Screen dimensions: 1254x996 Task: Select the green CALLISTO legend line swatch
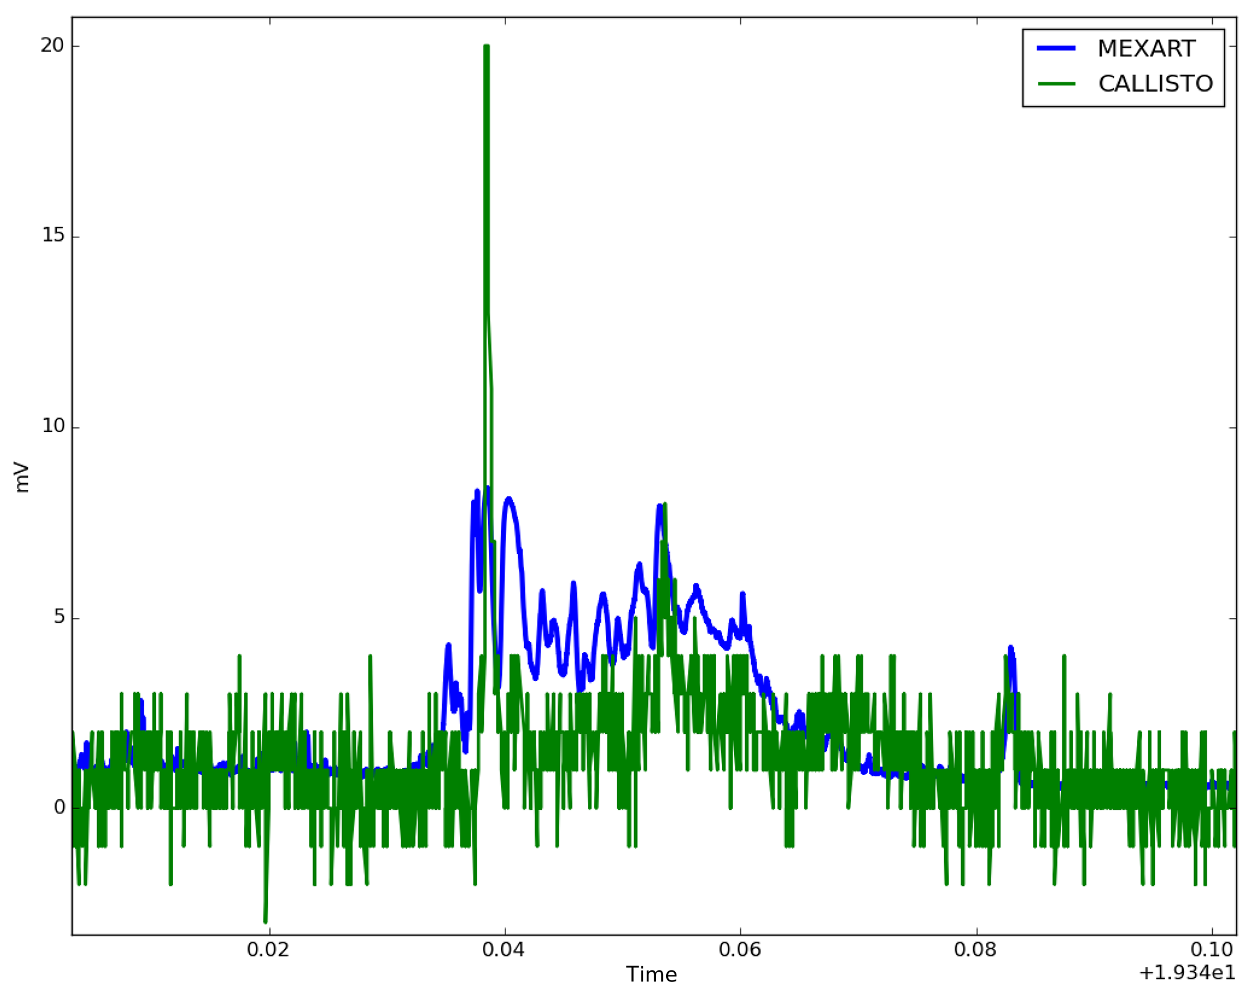[x=1056, y=84]
